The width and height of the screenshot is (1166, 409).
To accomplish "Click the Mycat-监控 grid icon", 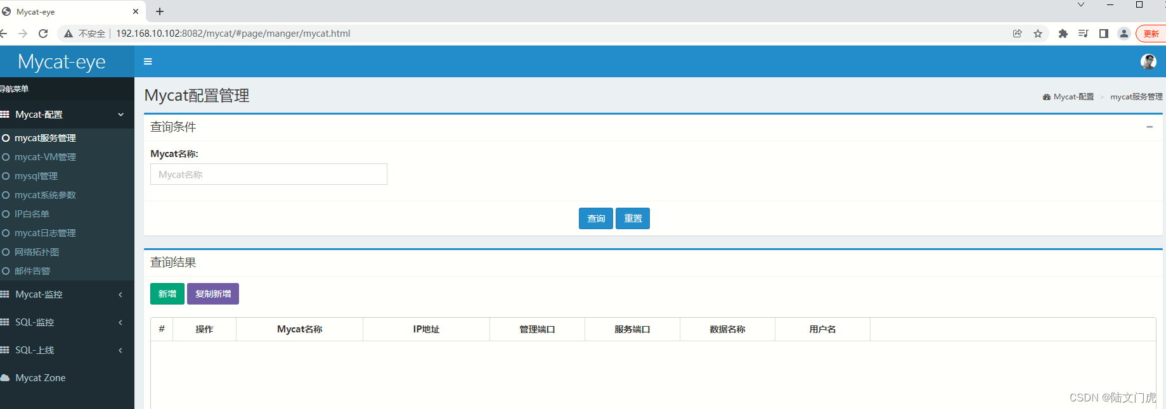I will 5,294.
